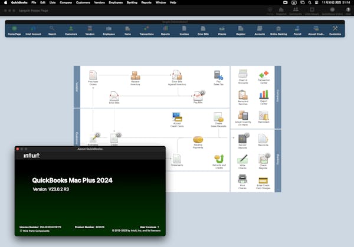Viewport: 354px width, 247px height.
Task: Click the Customize toolbar button
Action: pyautogui.click(x=335, y=30)
